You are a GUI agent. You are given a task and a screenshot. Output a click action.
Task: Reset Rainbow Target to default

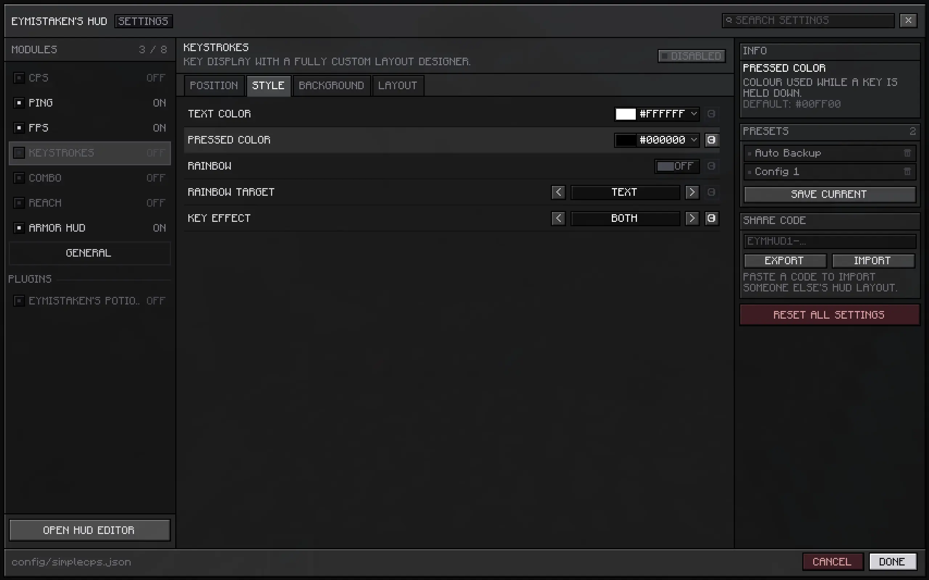click(711, 192)
